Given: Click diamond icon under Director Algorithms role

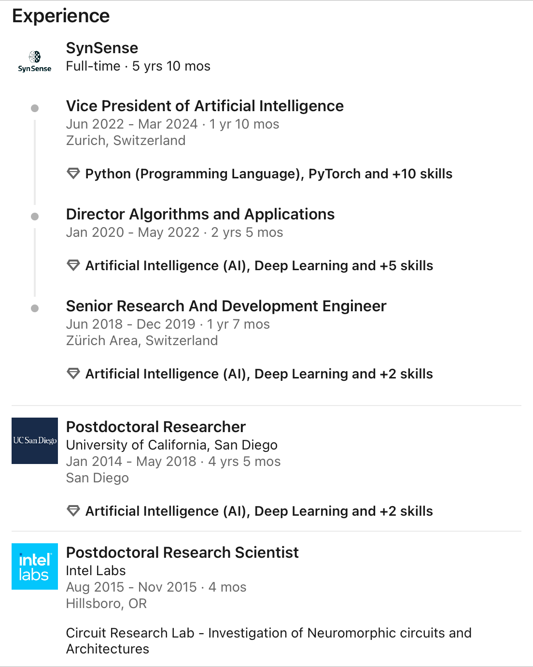Looking at the screenshot, I should tap(73, 265).
